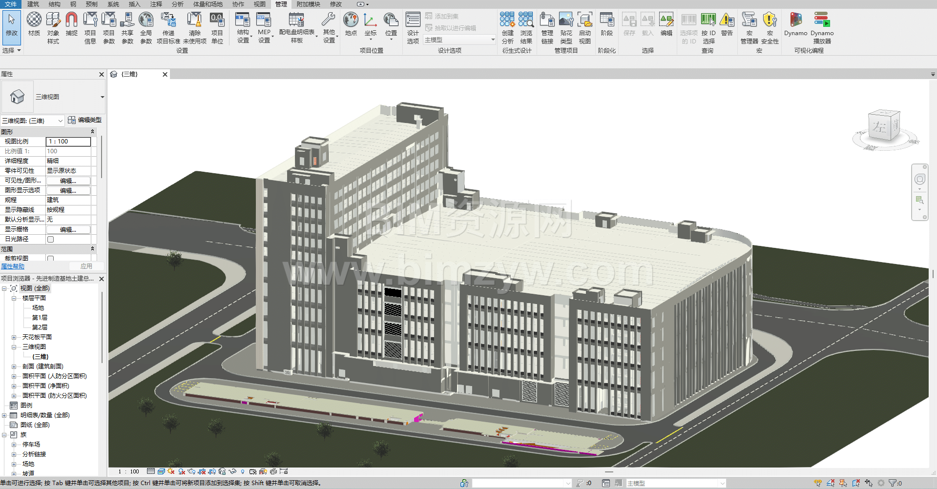Collapse the Graphics (图形) properties section
The image size is (937, 489).
point(92,132)
